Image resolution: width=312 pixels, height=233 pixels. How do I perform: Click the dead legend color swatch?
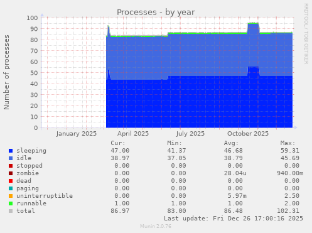(x=11, y=181)
